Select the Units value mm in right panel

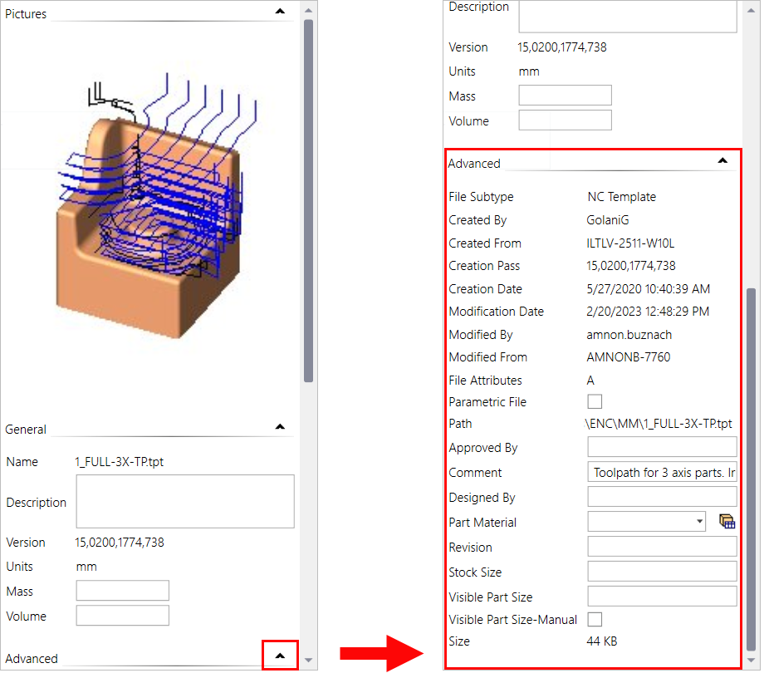[x=529, y=71]
